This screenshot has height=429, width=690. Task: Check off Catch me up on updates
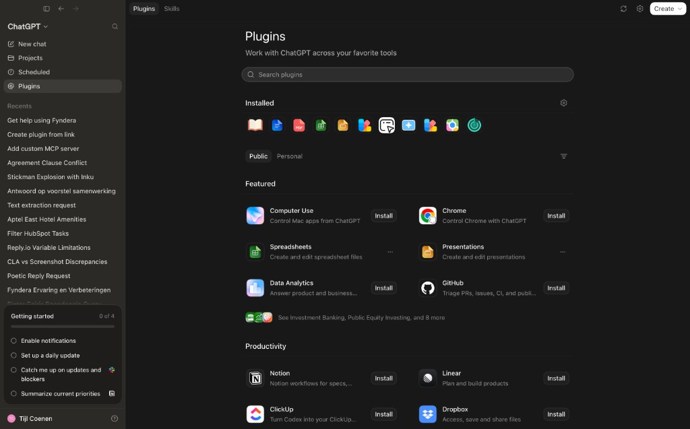(x=13, y=370)
